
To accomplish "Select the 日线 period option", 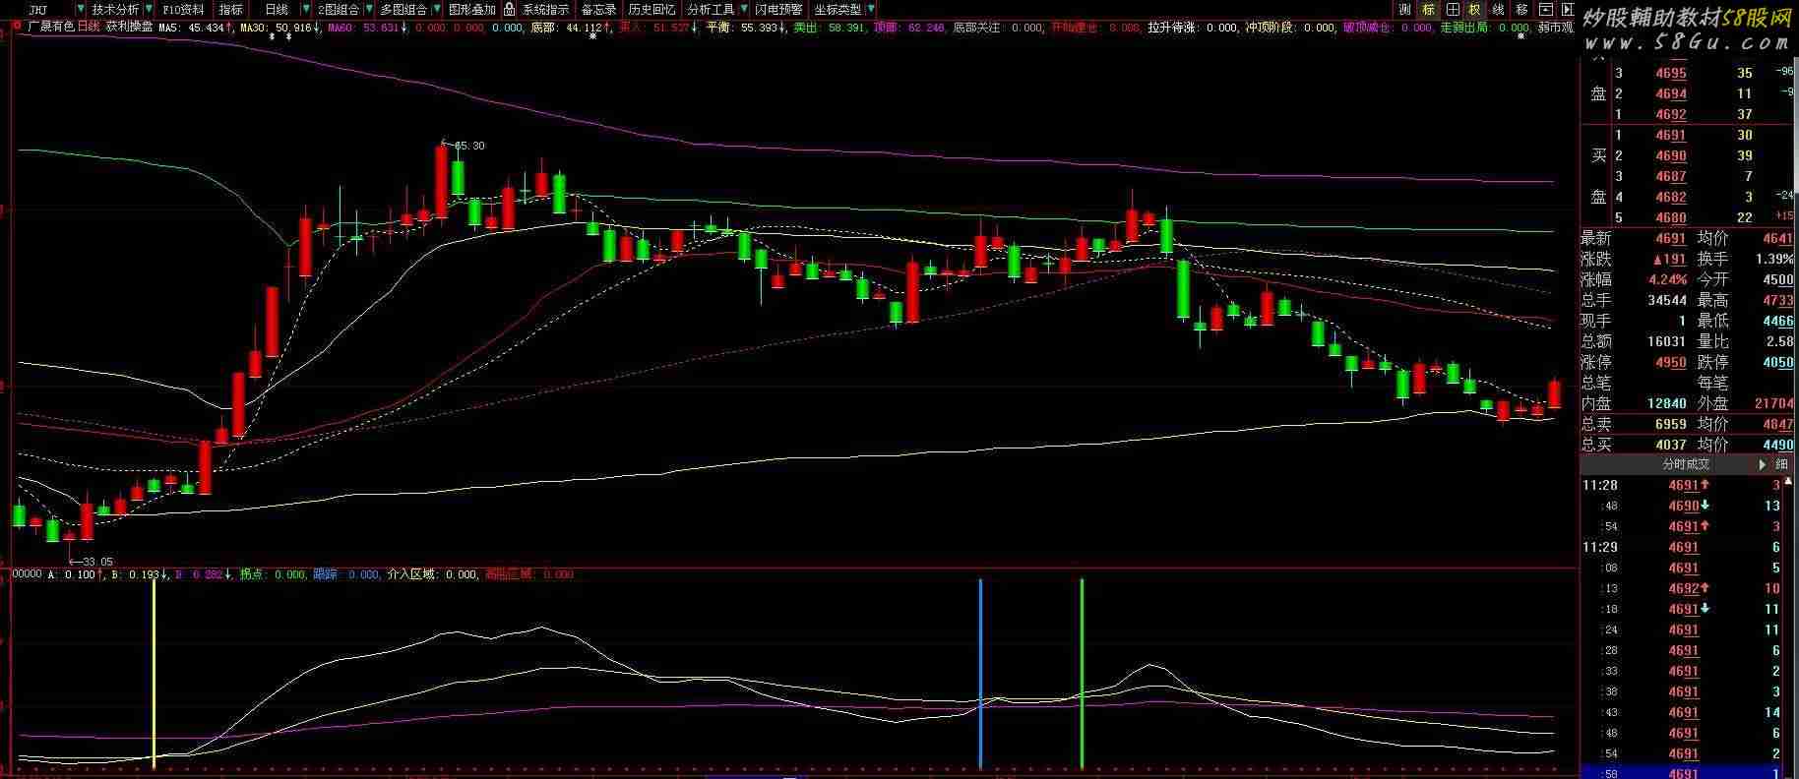I will (277, 9).
